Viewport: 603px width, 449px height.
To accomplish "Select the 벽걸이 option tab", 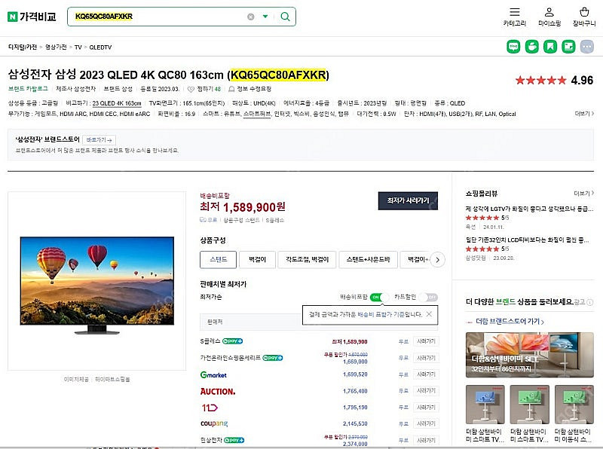I will point(257,259).
